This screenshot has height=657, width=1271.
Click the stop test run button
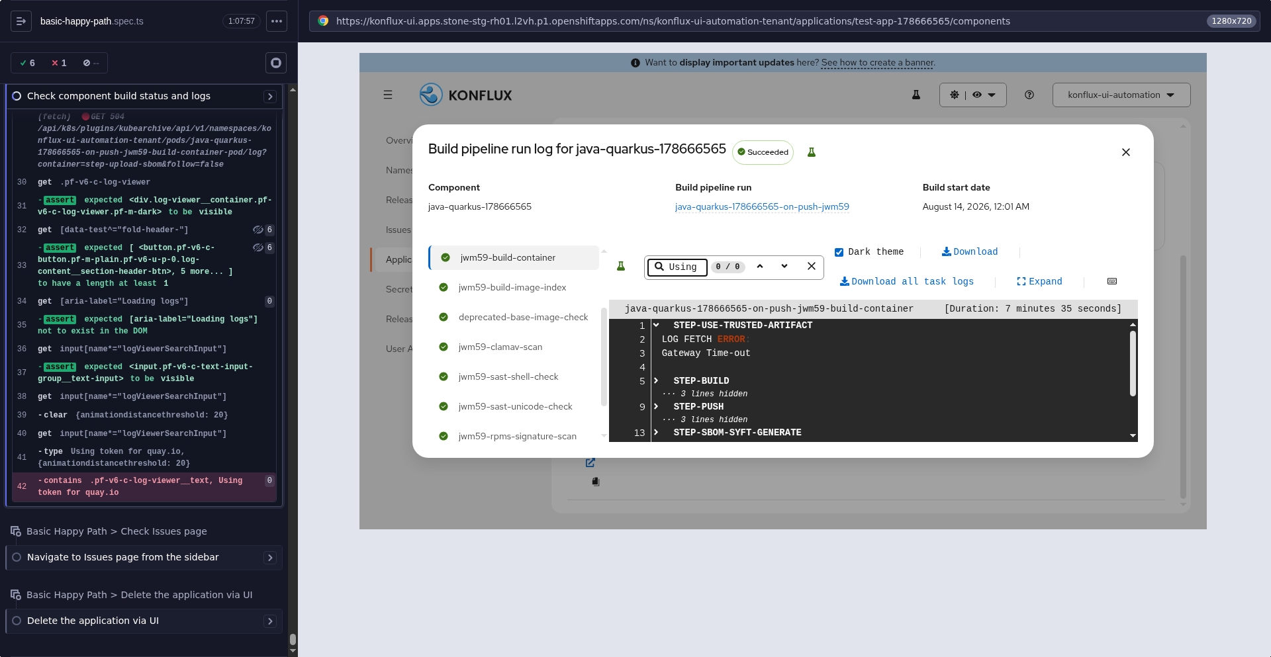[276, 63]
